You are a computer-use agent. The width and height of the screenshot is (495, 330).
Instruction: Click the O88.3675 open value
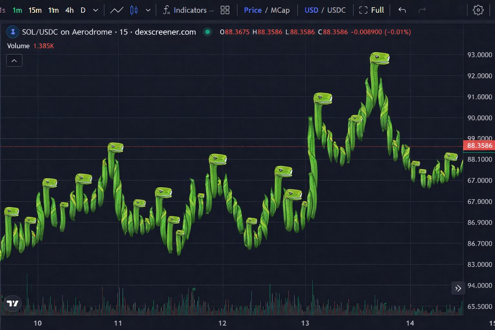point(235,32)
